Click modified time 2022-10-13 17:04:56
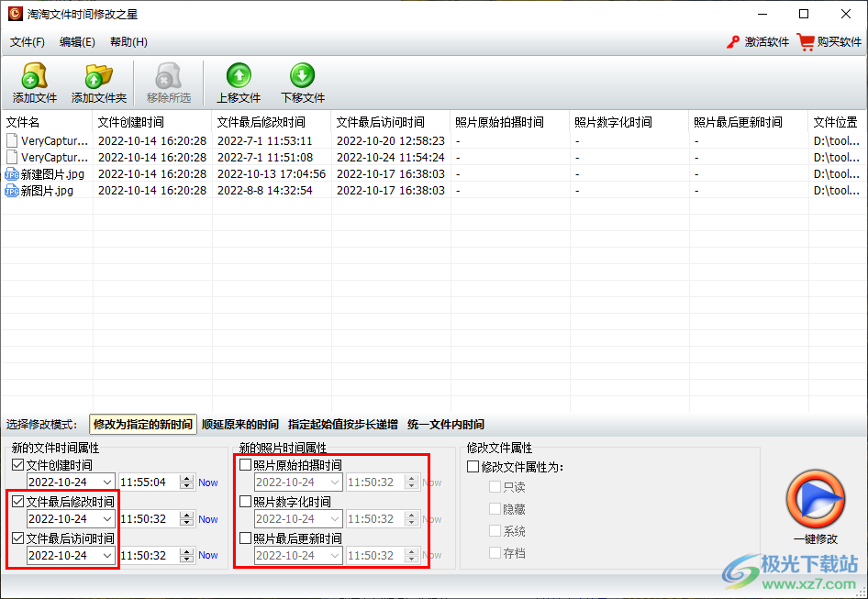The image size is (868, 599). pos(272,174)
